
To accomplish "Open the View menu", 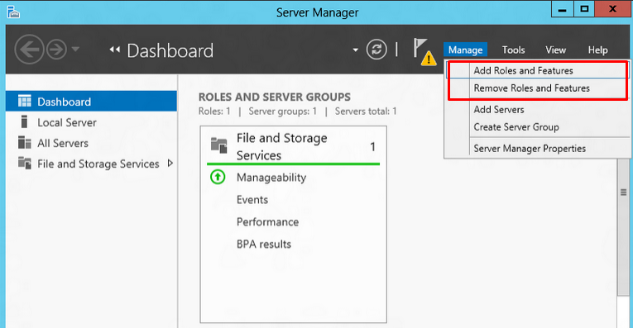I will pyautogui.click(x=555, y=50).
